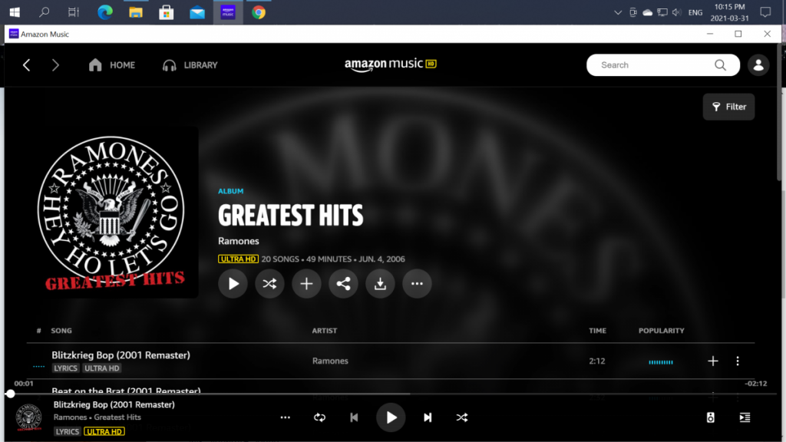The width and height of the screenshot is (786, 442).
Task: Click the POPULARITY column header
Action: (661, 331)
